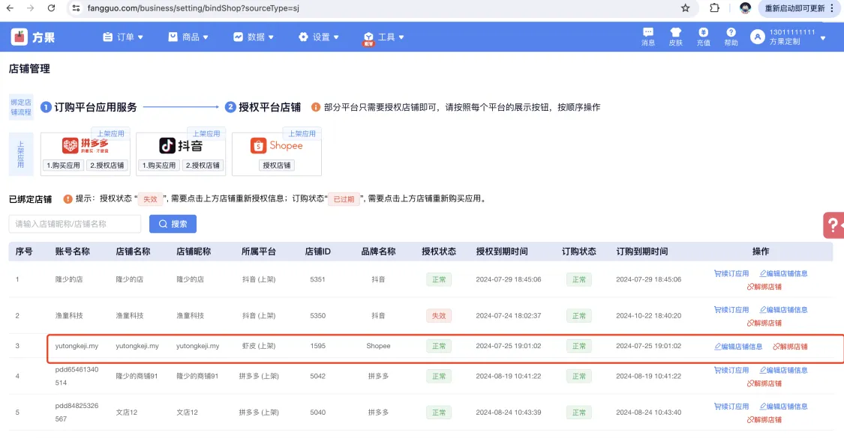Reload the page in browser
The width and height of the screenshot is (844, 438).
coord(51,8)
